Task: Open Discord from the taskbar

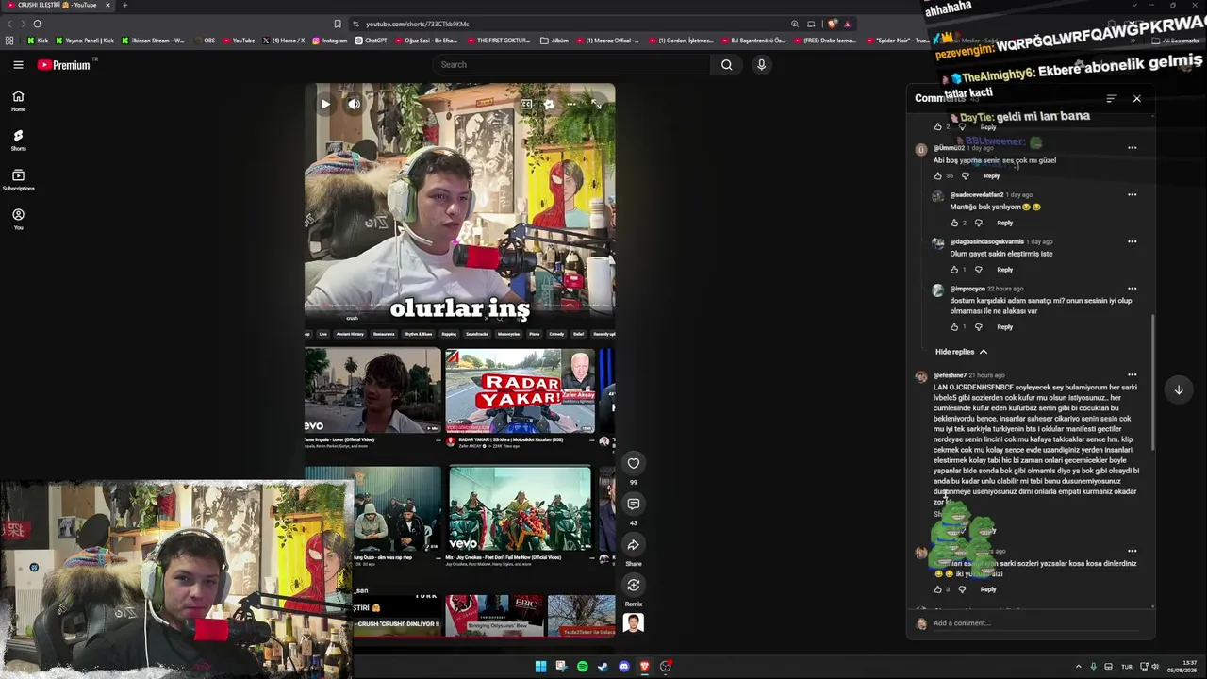Action: (623, 667)
